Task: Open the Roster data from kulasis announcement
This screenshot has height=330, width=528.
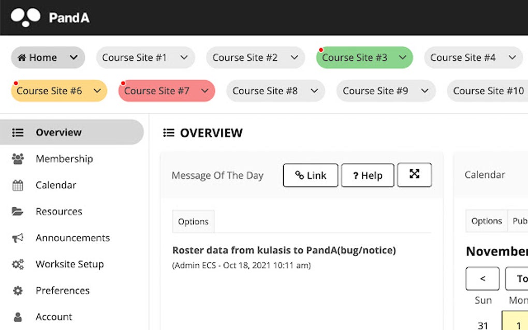Action: click(x=284, y=250)
